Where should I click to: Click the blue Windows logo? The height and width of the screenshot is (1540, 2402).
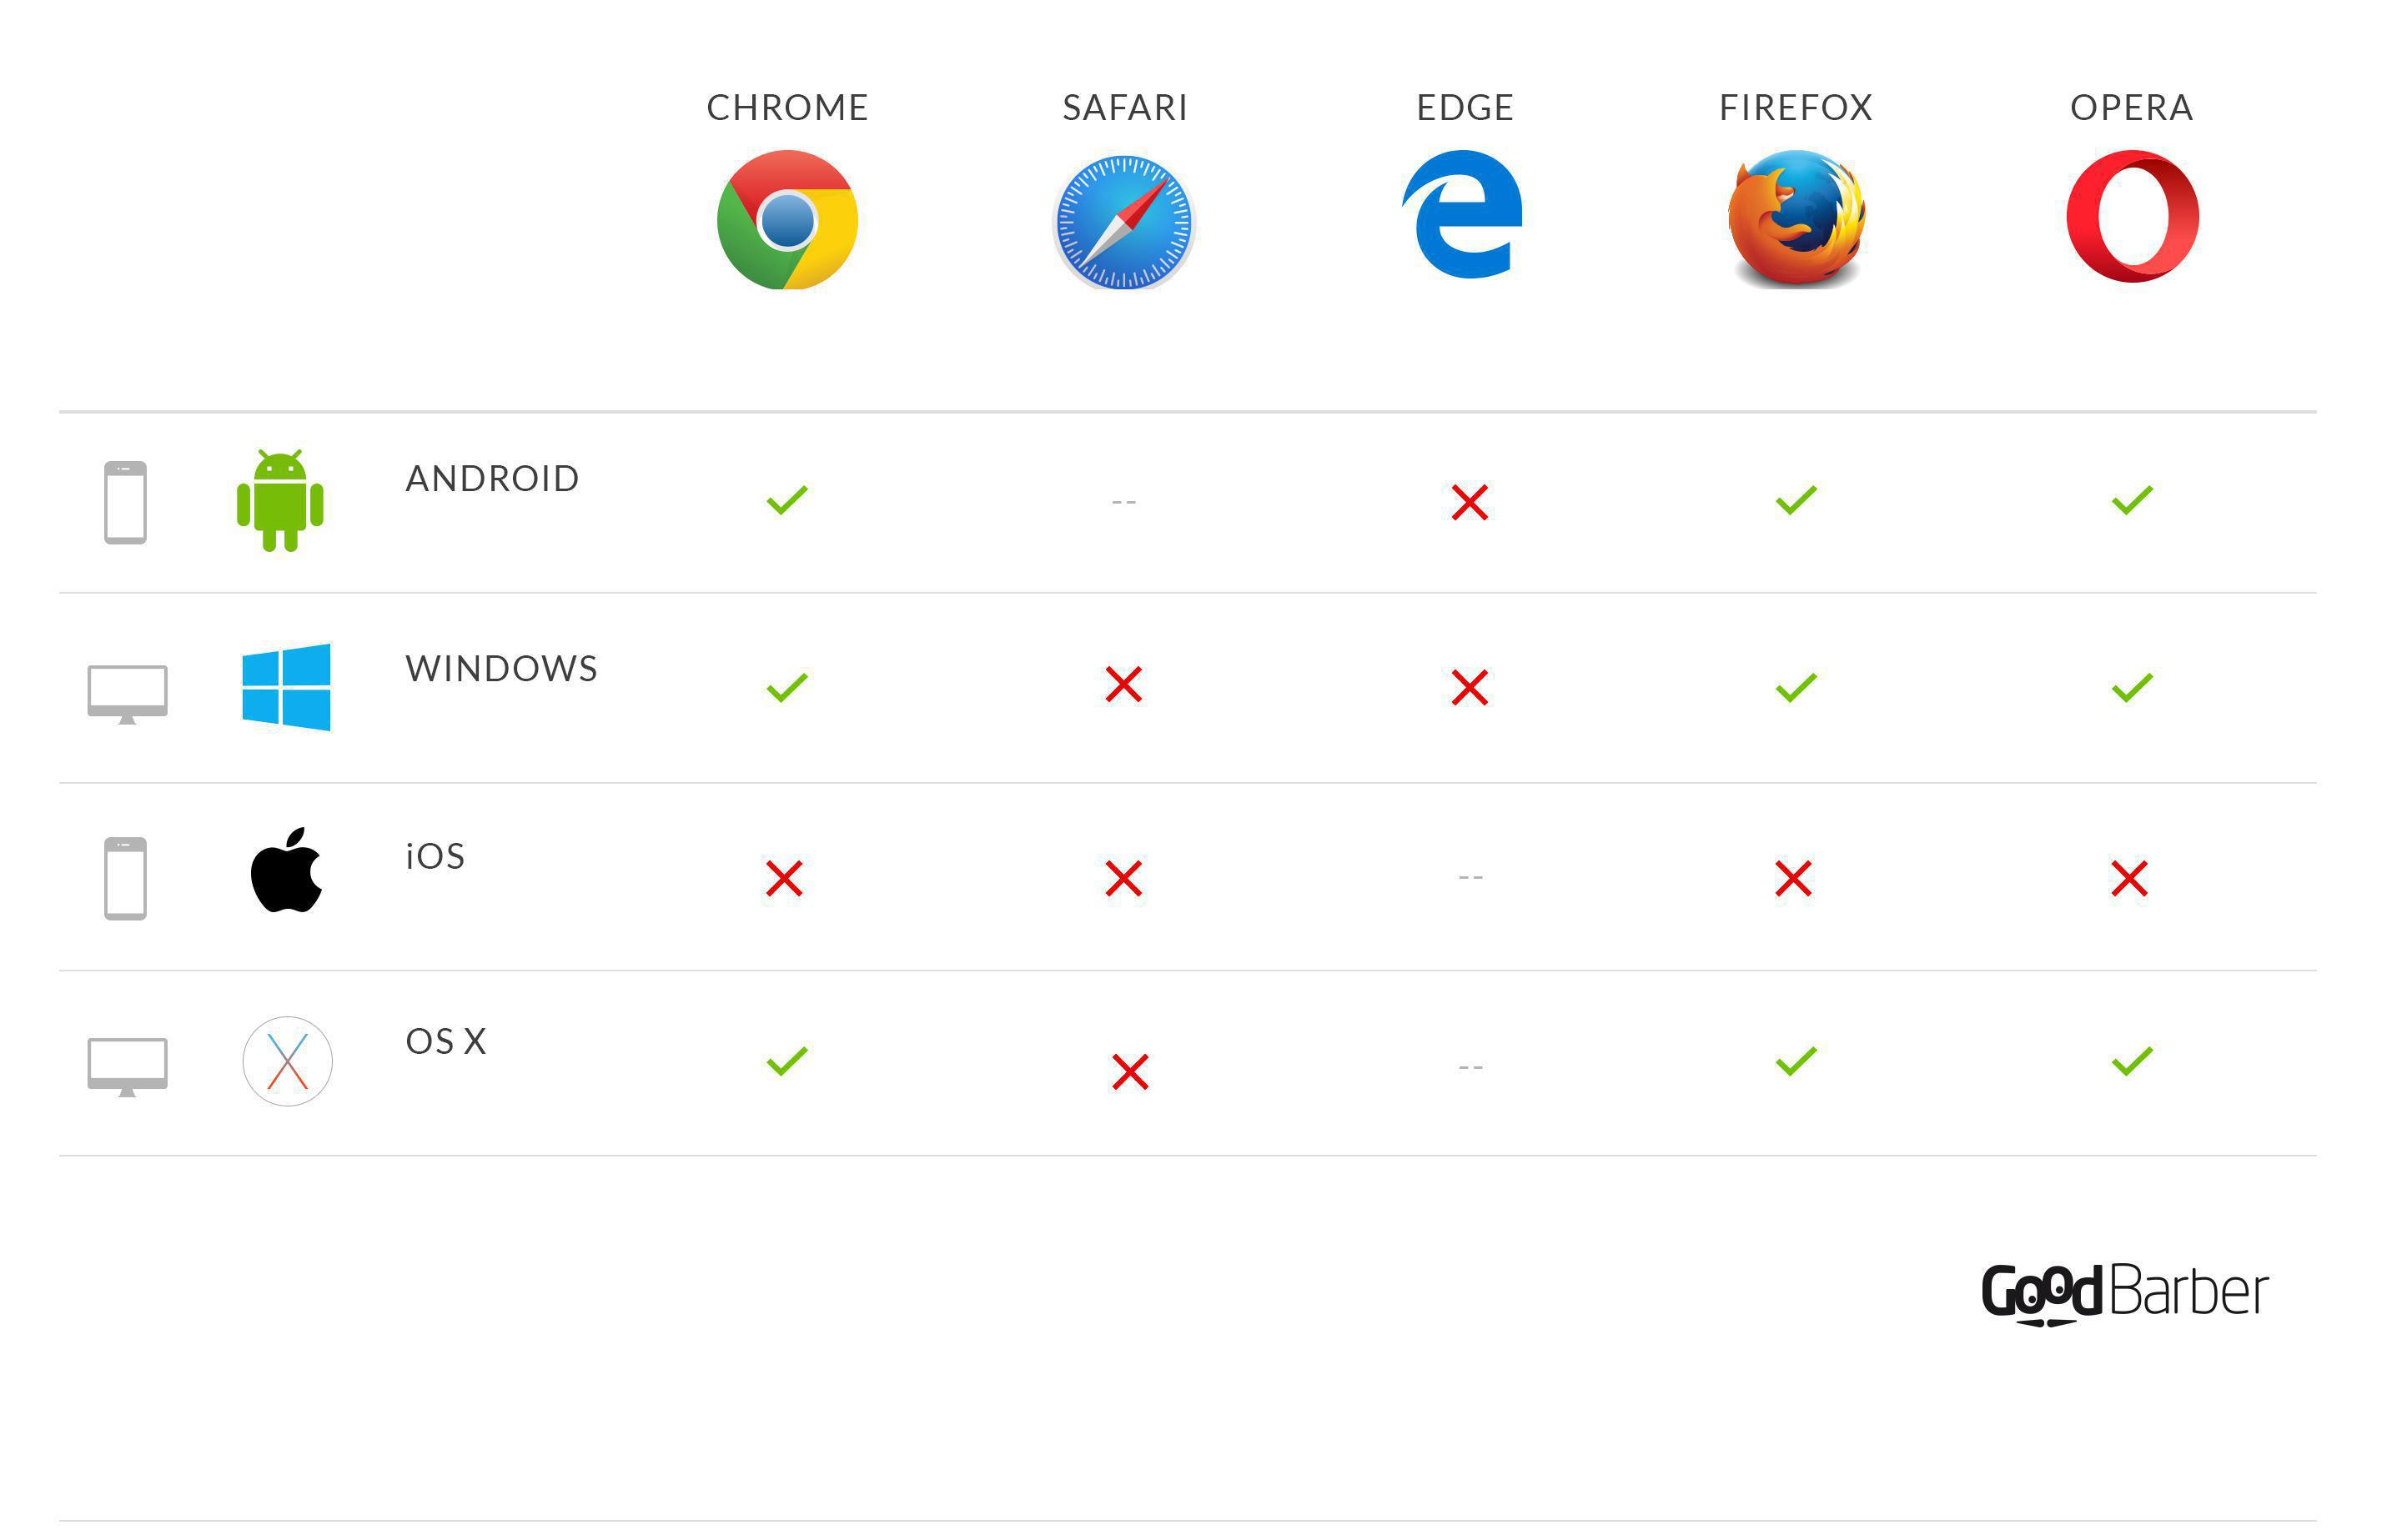pyautogui.click(x=286, y=687)
